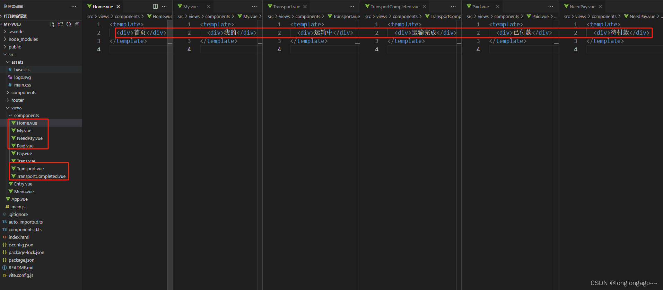Expand the 打开的编辑器 section
663x290 pixels.
pos(41,16)
